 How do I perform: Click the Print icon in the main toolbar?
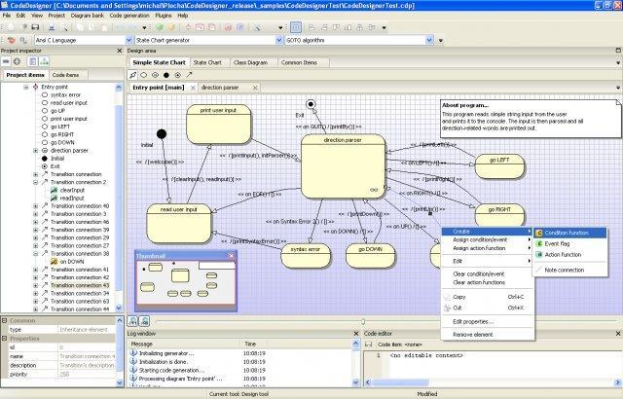click(x=52, y=27)
